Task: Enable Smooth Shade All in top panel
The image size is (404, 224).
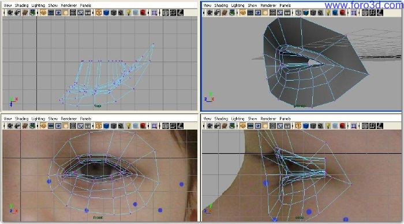Action: pos(106,12)
